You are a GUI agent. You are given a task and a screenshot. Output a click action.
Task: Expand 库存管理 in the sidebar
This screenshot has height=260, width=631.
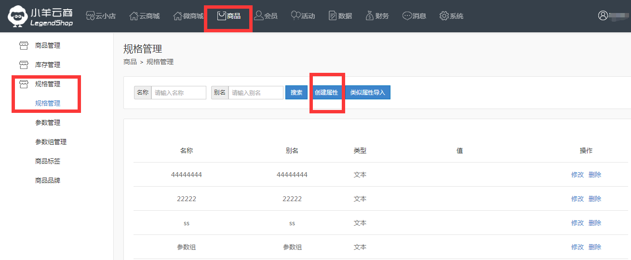47,65
